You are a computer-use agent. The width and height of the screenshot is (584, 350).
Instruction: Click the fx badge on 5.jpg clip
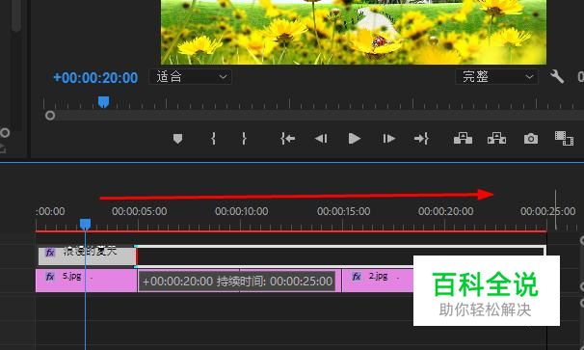[x=50, y=277]
